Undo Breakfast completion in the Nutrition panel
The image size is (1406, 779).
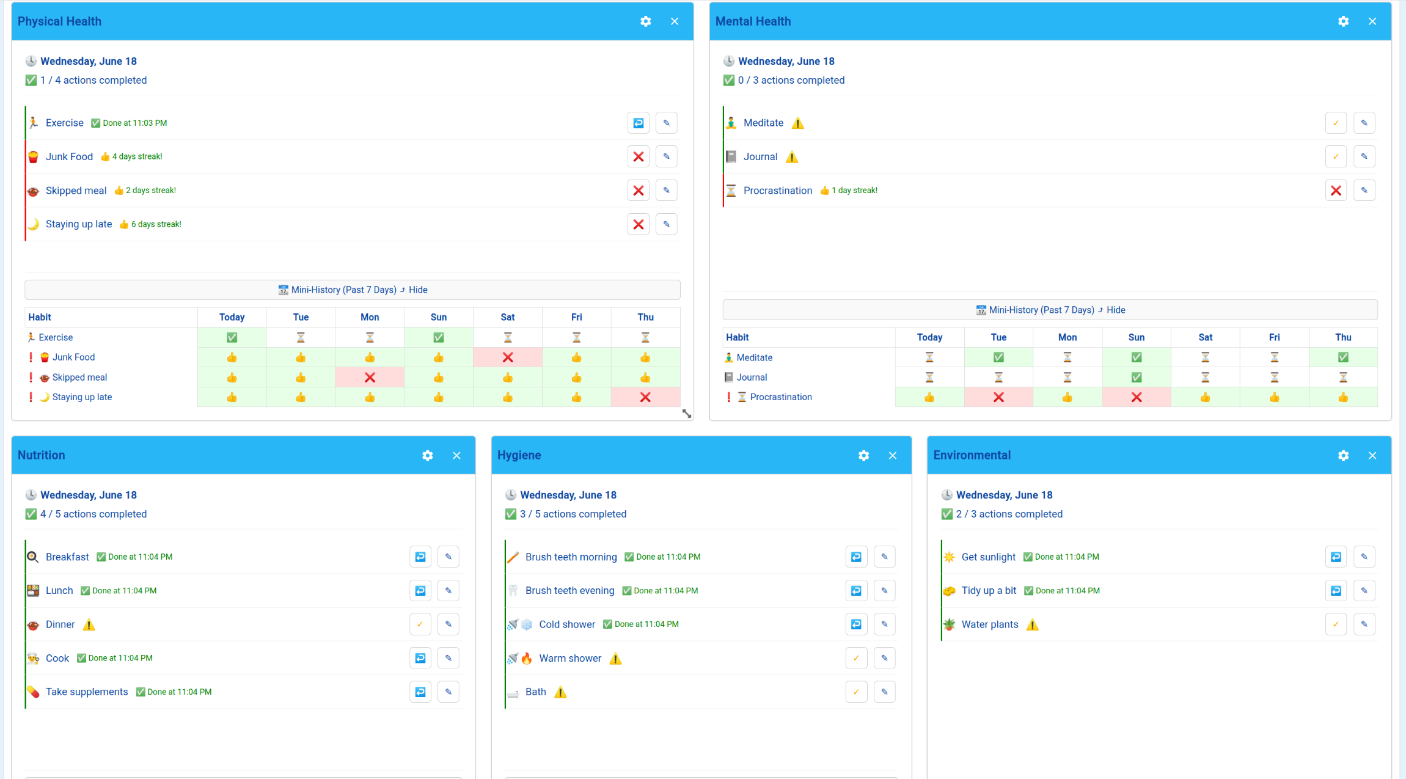tap(420, 557)
